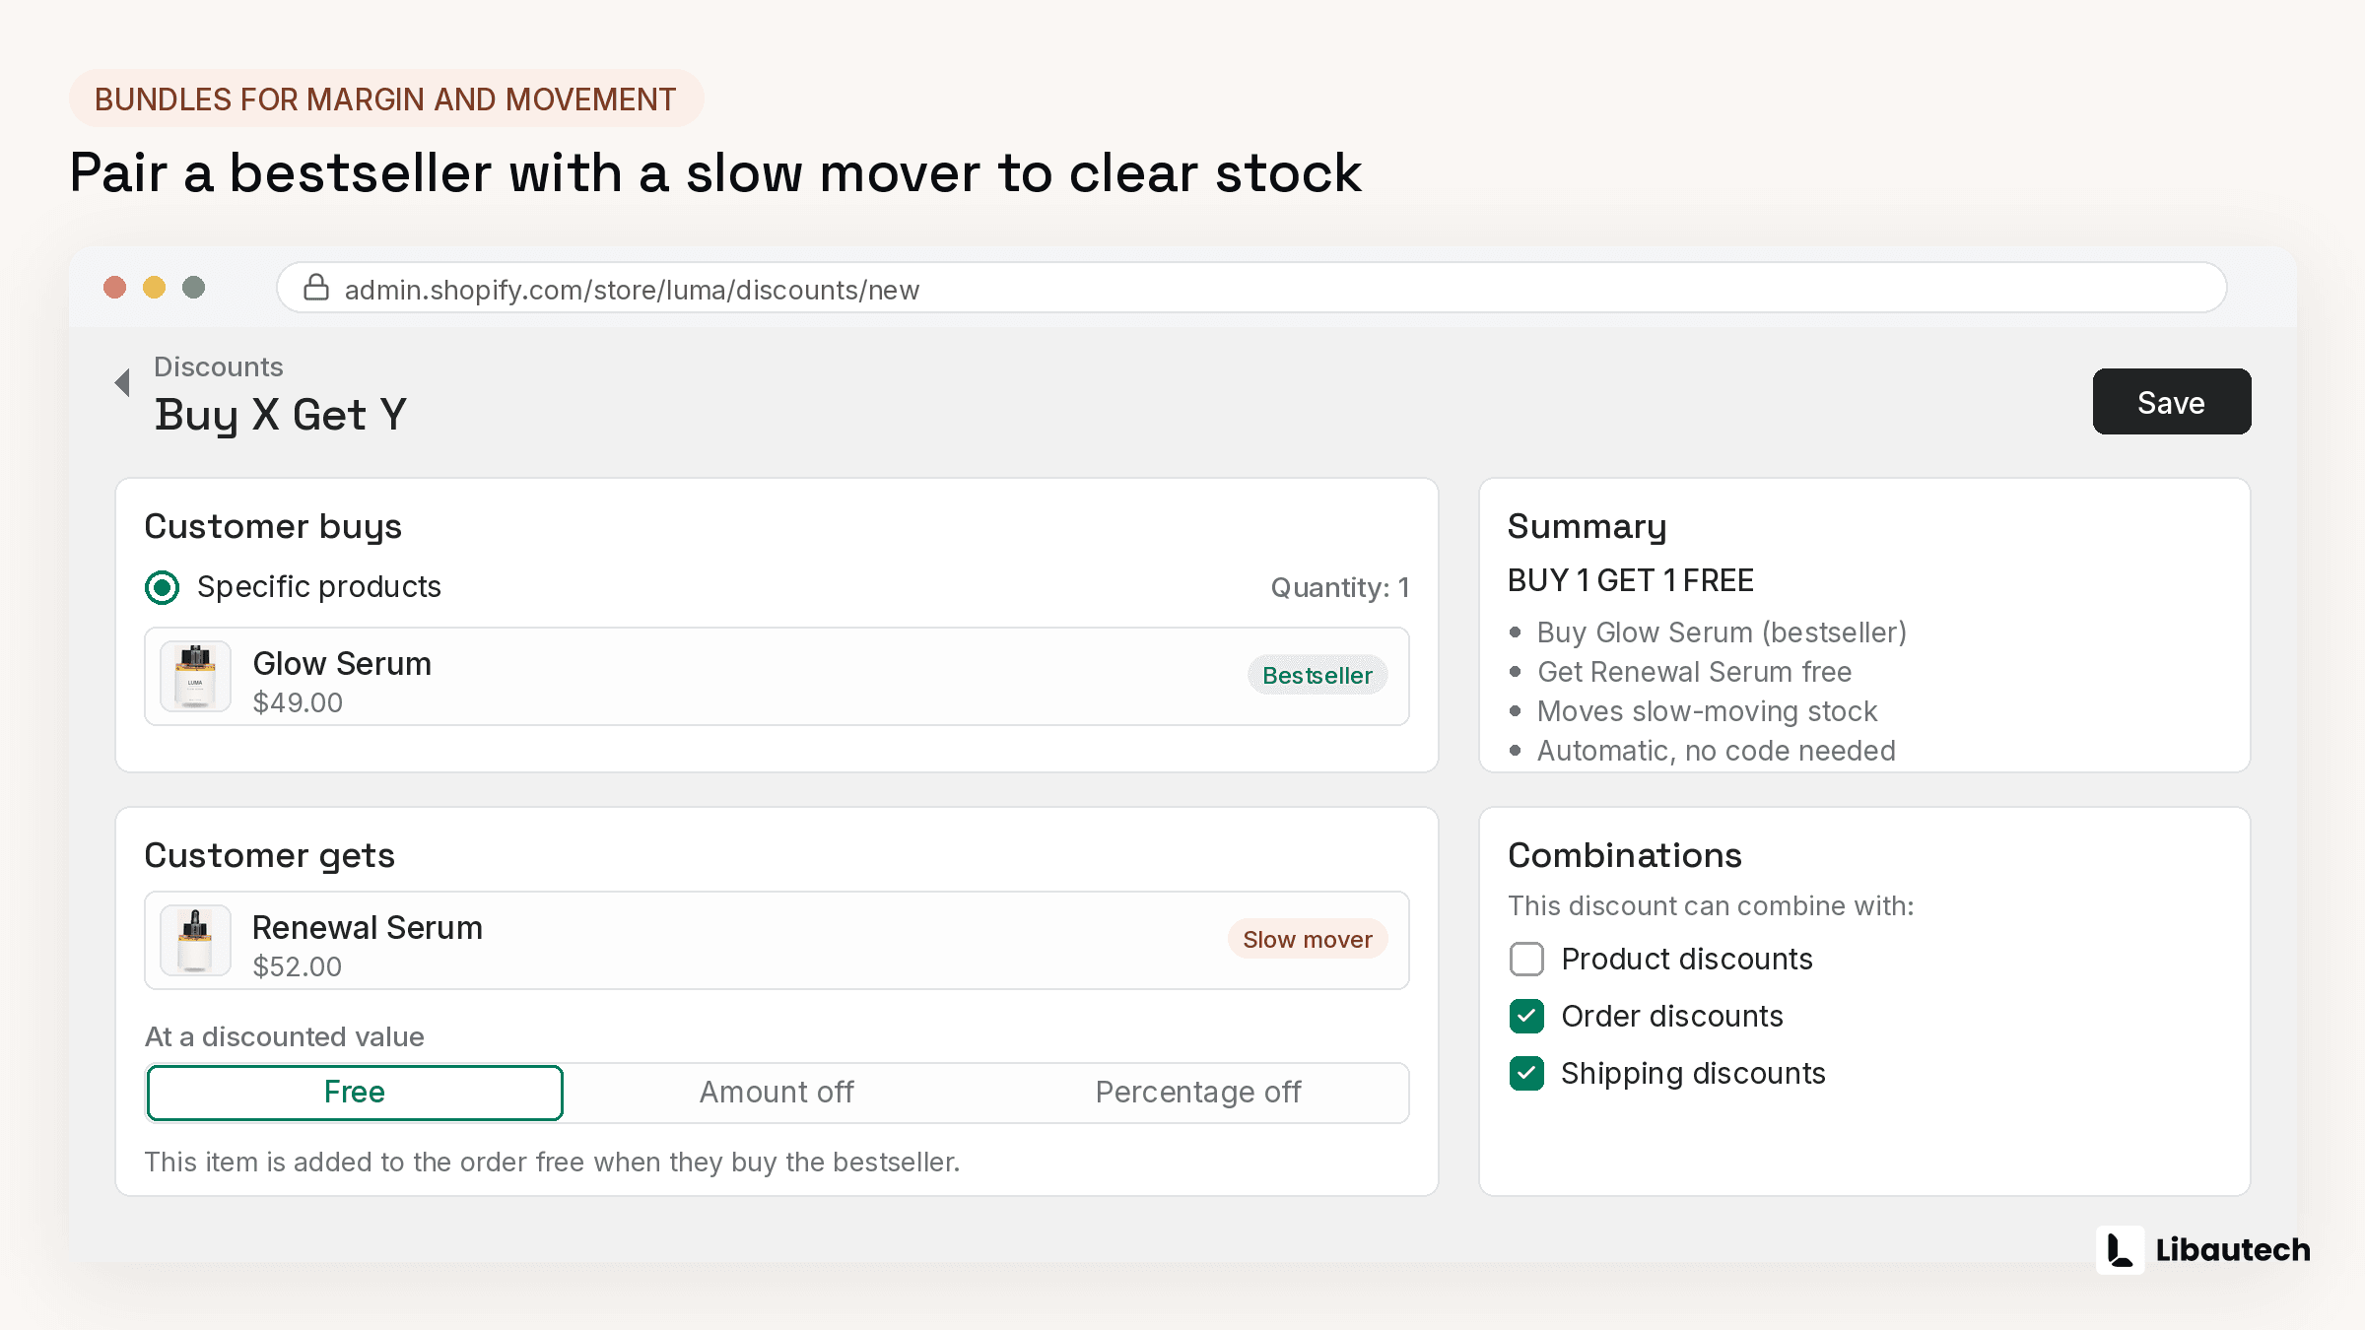Click 'Buy Glow Serum (bestseller)' summary line
The height and width of the screenshot is (1330, 2365).
point(1723,632)
